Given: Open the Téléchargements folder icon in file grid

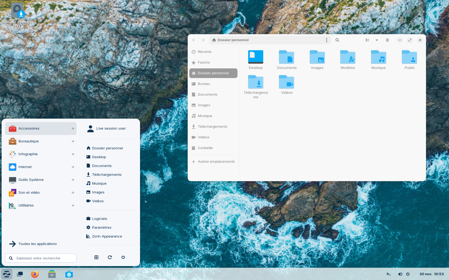Looking at the screenshot, I should coord(256,87).
